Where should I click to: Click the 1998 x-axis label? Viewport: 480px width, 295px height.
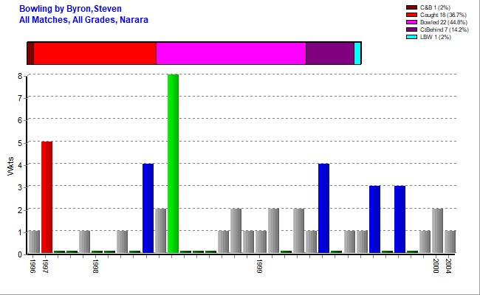95,266
